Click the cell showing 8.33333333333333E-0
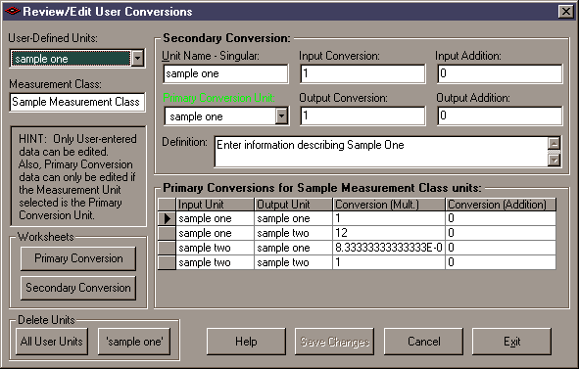579x369 pixels. click(389, 248)
